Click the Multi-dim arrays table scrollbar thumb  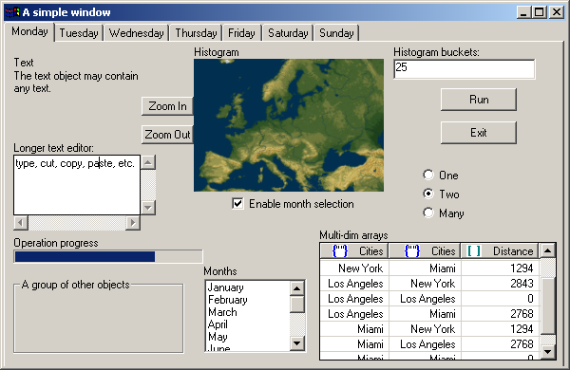click(547, 305)
